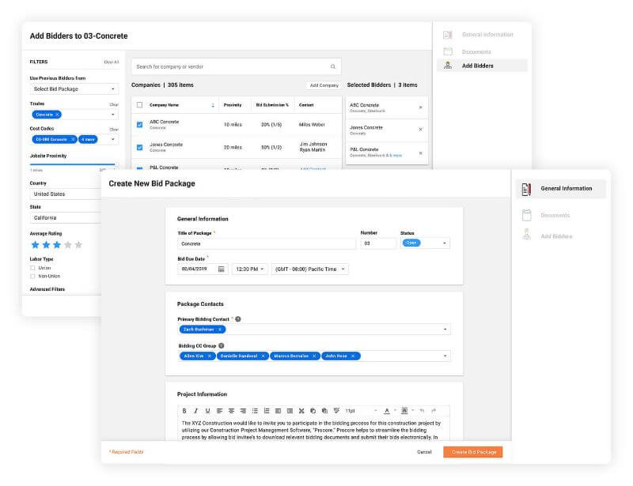Apply bold formatting in Project Information editor
The width and height of the screenshot is (633, 486).
tap(184, 411)
